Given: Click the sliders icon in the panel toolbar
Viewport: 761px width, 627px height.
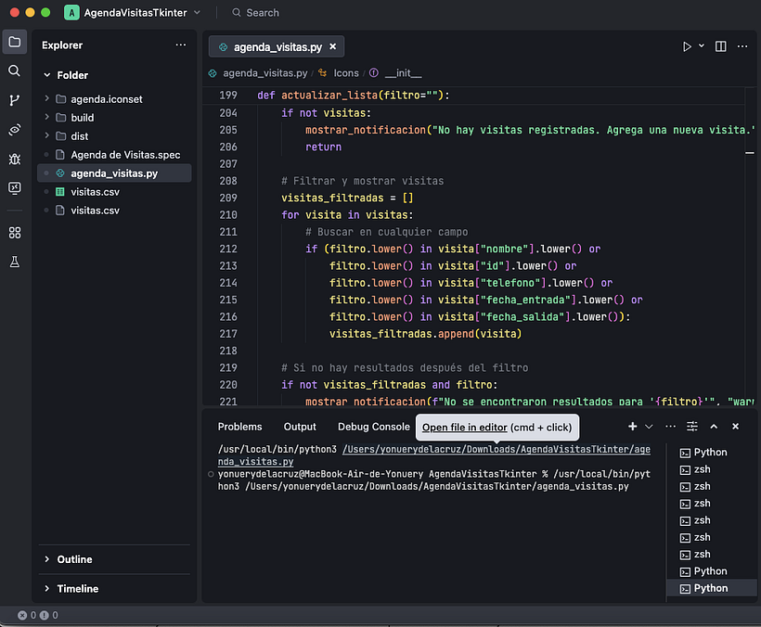Looking at the screenshot, I should pyautogui.click(x=692, y=427).
